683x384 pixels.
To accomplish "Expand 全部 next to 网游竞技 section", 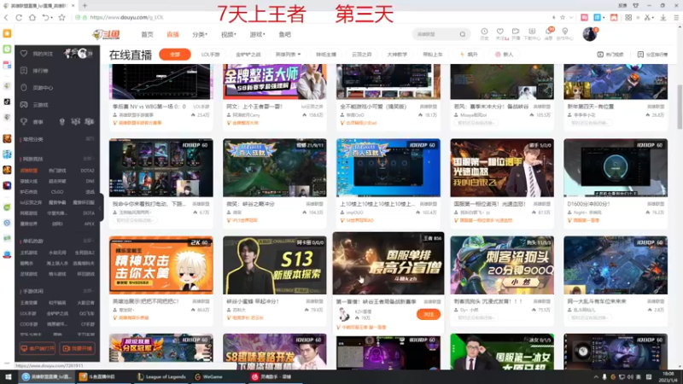I will tap(89, 159).
